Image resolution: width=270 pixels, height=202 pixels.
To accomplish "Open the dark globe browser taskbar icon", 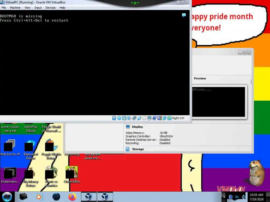I will point(56,197).
